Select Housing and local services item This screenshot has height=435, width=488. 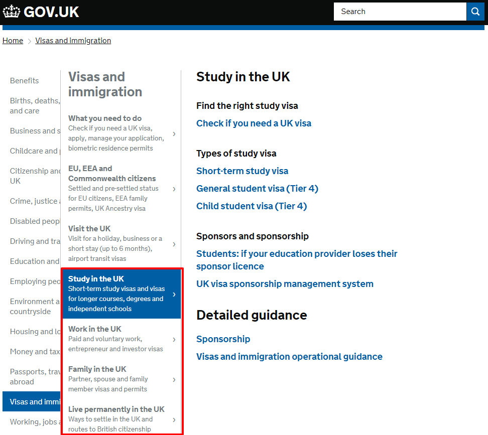[x=35, y=332]
